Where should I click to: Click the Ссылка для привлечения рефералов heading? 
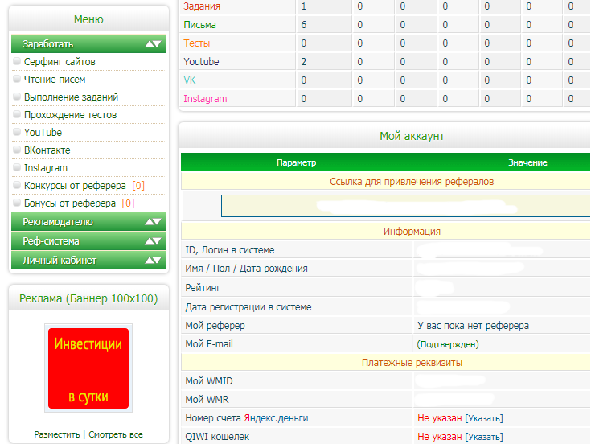pyautogui.click(x=412, y=182)
